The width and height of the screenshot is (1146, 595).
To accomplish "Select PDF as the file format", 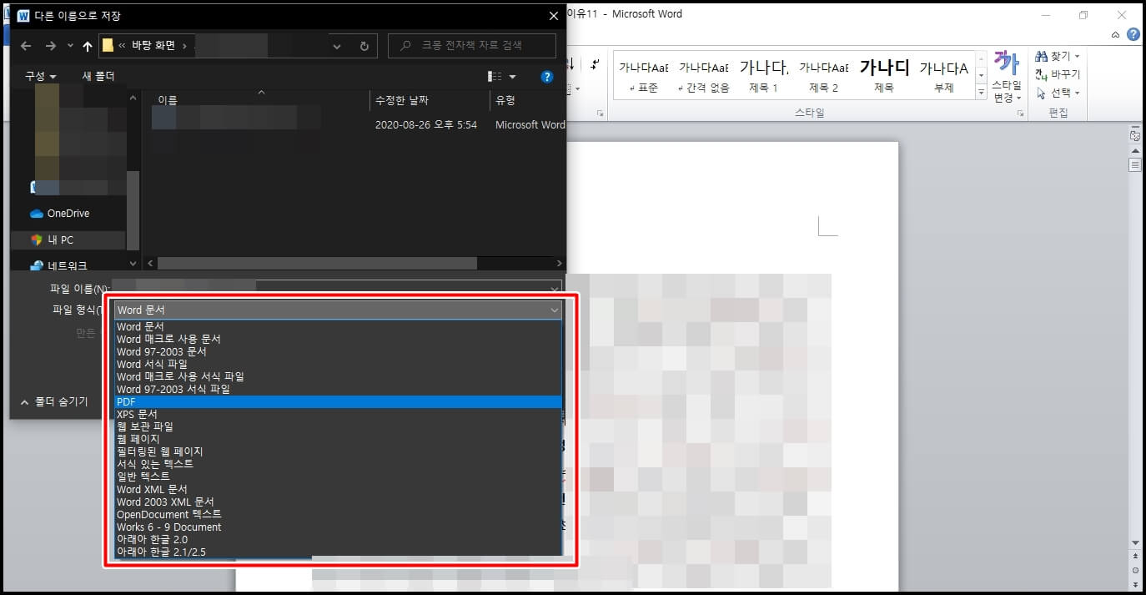I will pos(338,401).
